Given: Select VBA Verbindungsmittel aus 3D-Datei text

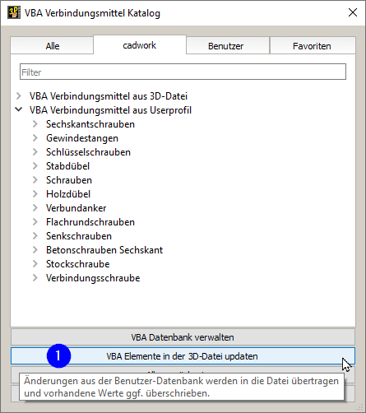Looking at the screenshot, I should tap(109, 96).
